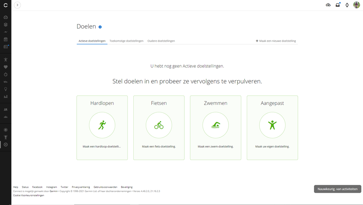This screenshot has width=363, height=205.
Task: Switch to Toekomstige doelstellingen tab
Action: tap(127, 41)
